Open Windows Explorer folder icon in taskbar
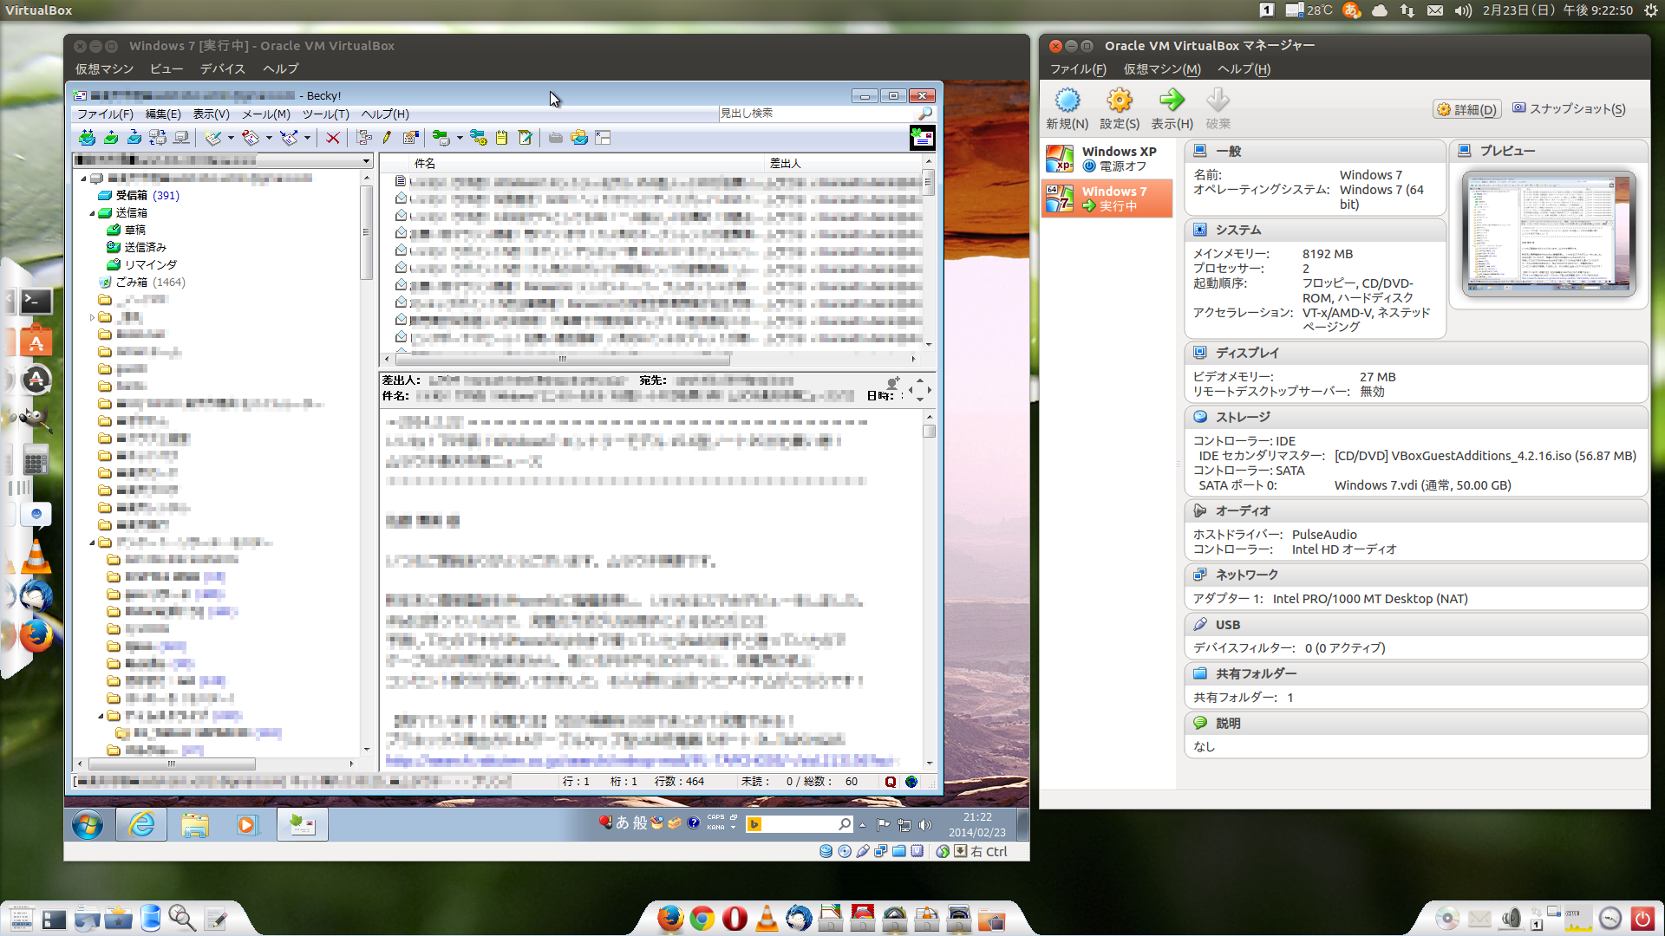This screenshot has height=936, width=1665. (195, 825)
